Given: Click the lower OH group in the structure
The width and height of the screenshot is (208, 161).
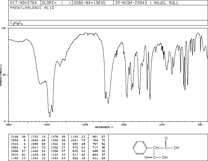Looking at the screenshot, I should [165, 157].
